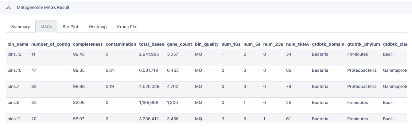Click contamination value 0.19

click(110, 87)
